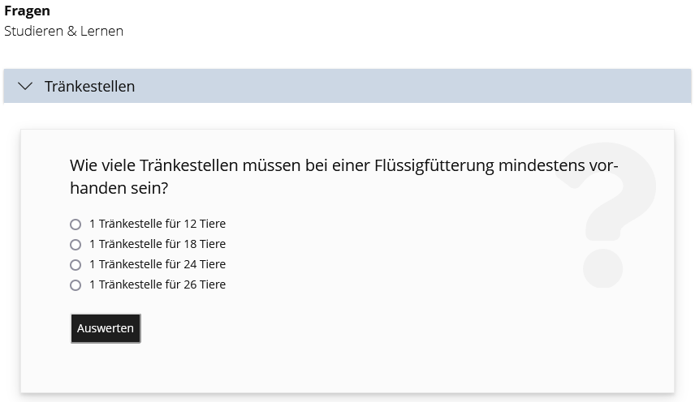Screen dimensions: 695x402
Task: Click "handen sein?" on the question's second line
Action: click(x=119, y=188)
